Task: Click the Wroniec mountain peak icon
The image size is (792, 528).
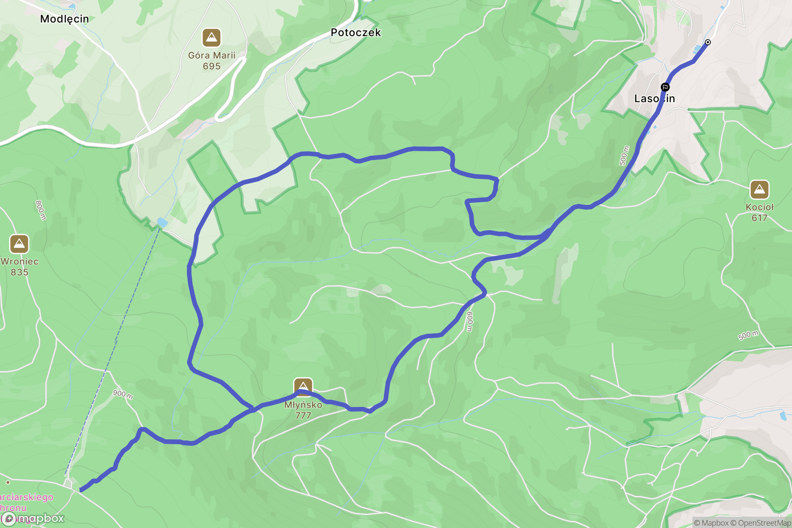Action: [19, 244]
